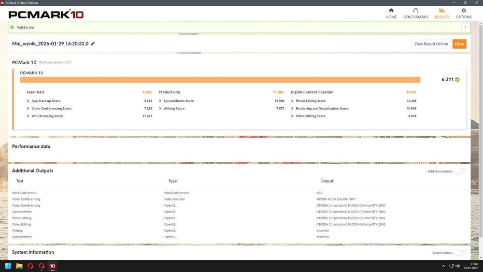
Task: Click the green valid score checkmark icon
Action: pos(12,28)
